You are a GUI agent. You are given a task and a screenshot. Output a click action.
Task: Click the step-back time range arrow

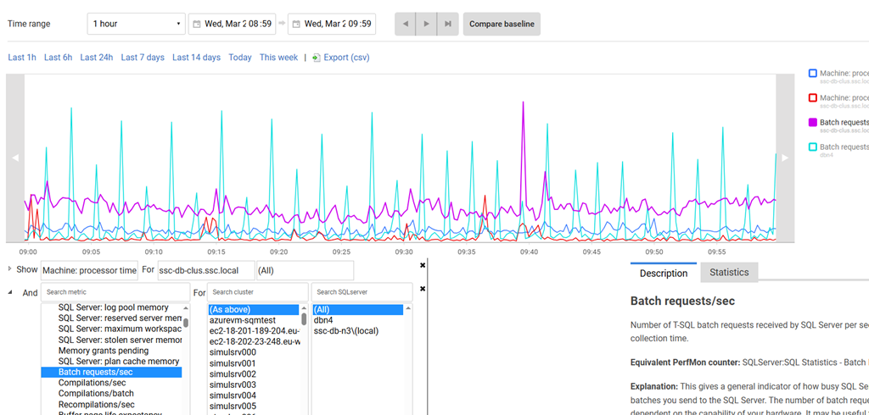coord(406,25)
